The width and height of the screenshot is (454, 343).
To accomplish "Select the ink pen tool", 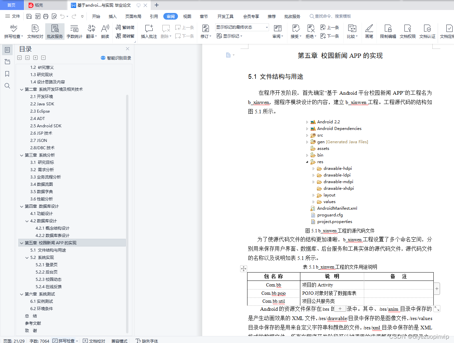I will coord(369,32).
